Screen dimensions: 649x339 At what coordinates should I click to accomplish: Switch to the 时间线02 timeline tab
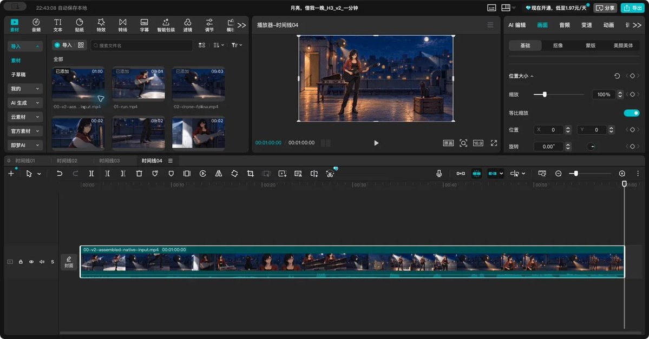(x=67, y=161)
